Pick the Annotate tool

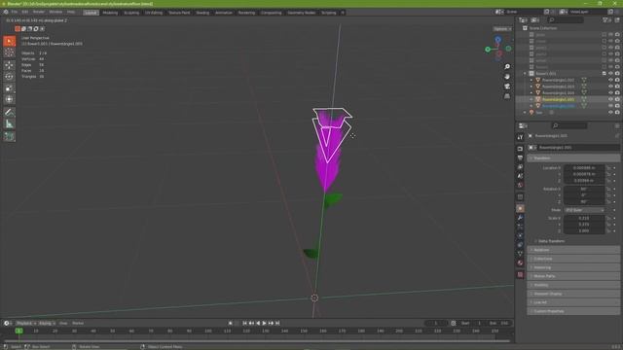(x=9, y=113)
